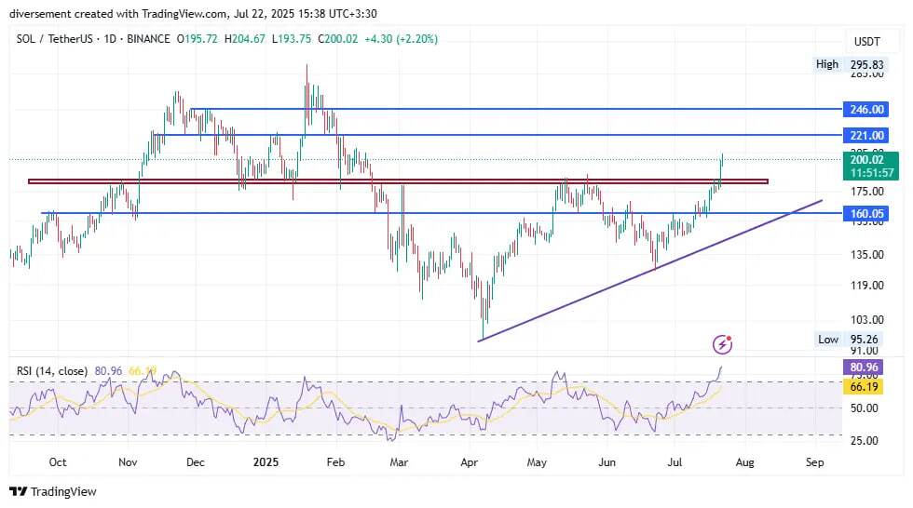Viewport: 913px width, 508px height.
Task: Click the Apr label on time axis
Action: click(469, 461)
